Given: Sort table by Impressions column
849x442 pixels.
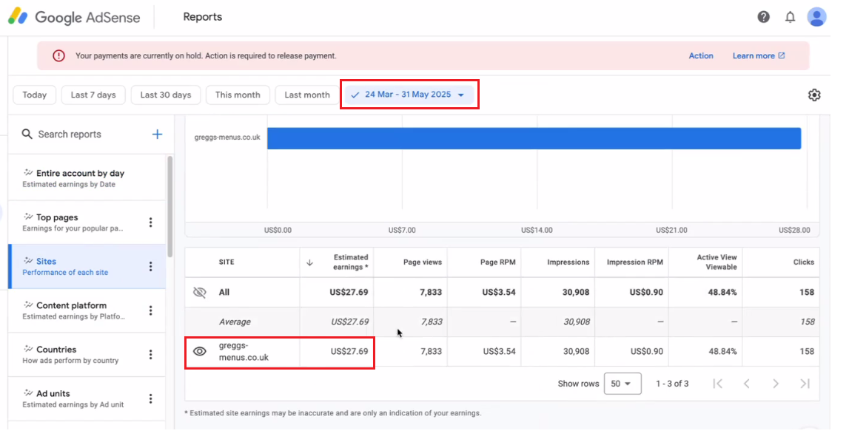Looking at the screenshot, I should point(568,262).
